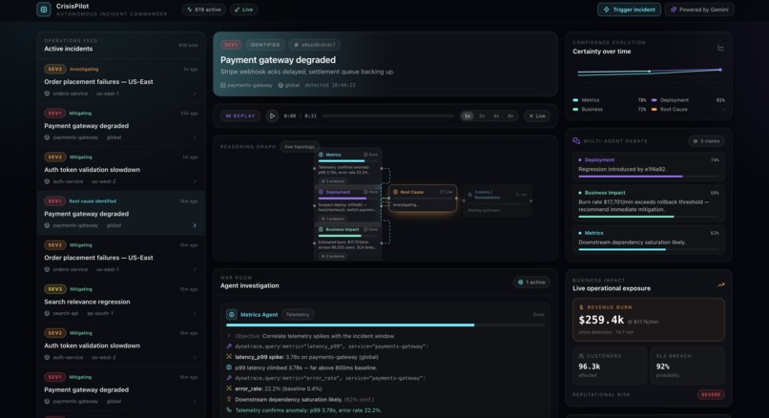769x418 pixels.
Task: Click the Root Cause node icon
Action: click(x=395, y=192)
